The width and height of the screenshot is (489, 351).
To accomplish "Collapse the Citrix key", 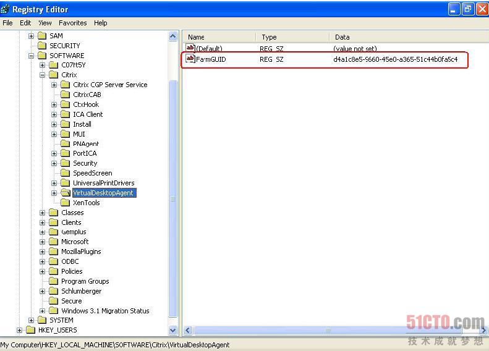I will [x=43, y=75].
